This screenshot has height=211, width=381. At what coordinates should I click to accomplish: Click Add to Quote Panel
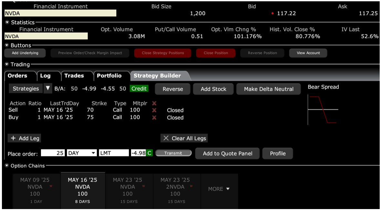[x=227, y=154]
